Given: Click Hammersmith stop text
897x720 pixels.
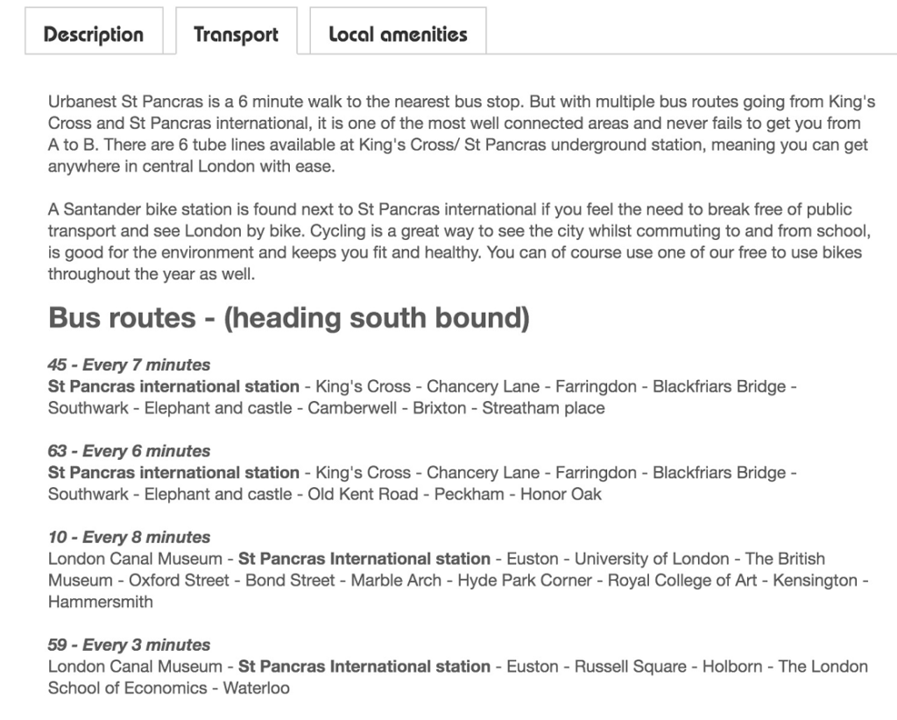Looking at the screenshot, I should pyautogui.click(x=101, y=603).
